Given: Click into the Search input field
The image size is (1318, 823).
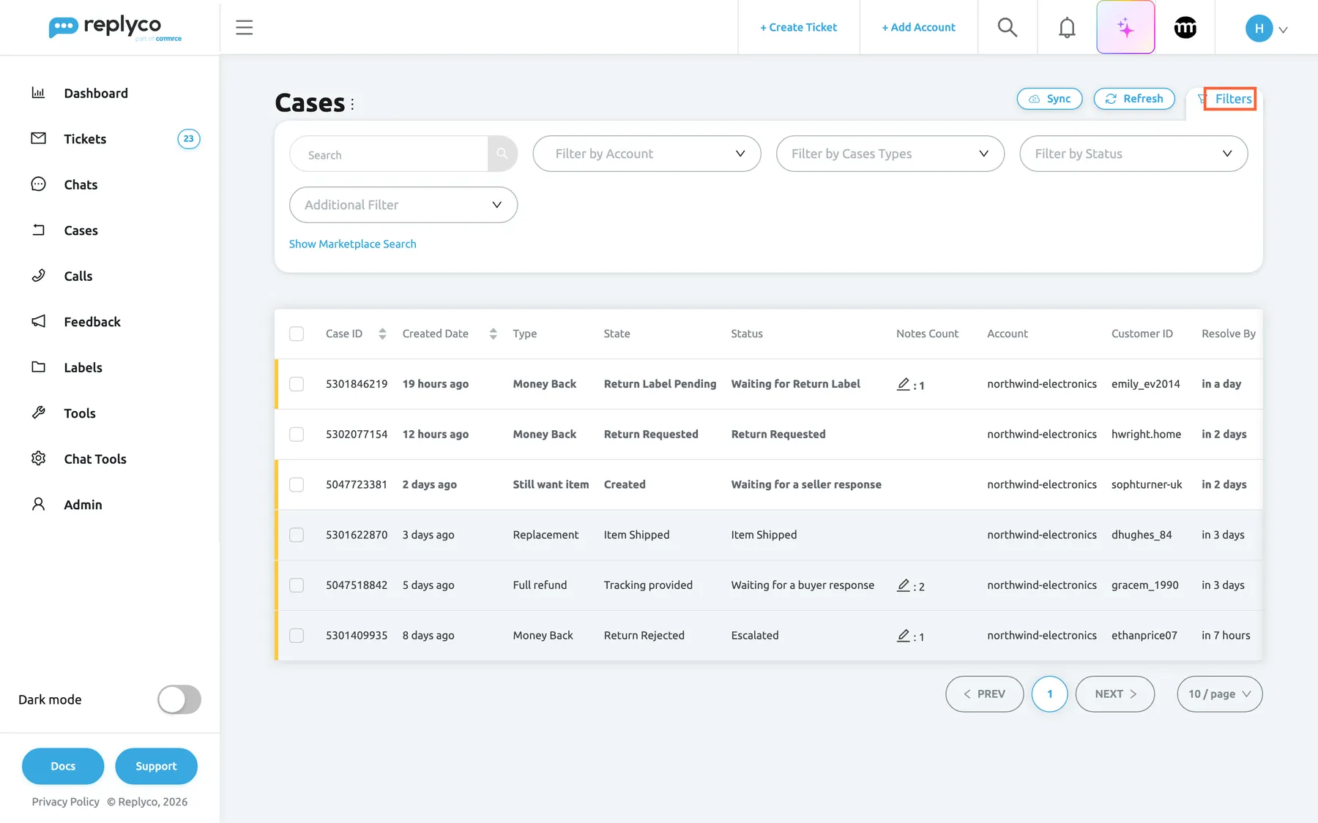Looking at the screenshot, I should (x=389, y=154).
